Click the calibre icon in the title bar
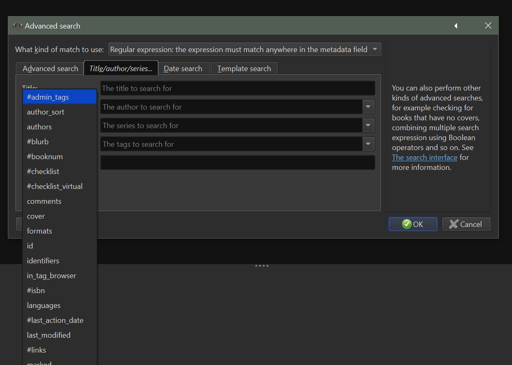The height and width of the screenshot is (365, 512). (17, 26)
